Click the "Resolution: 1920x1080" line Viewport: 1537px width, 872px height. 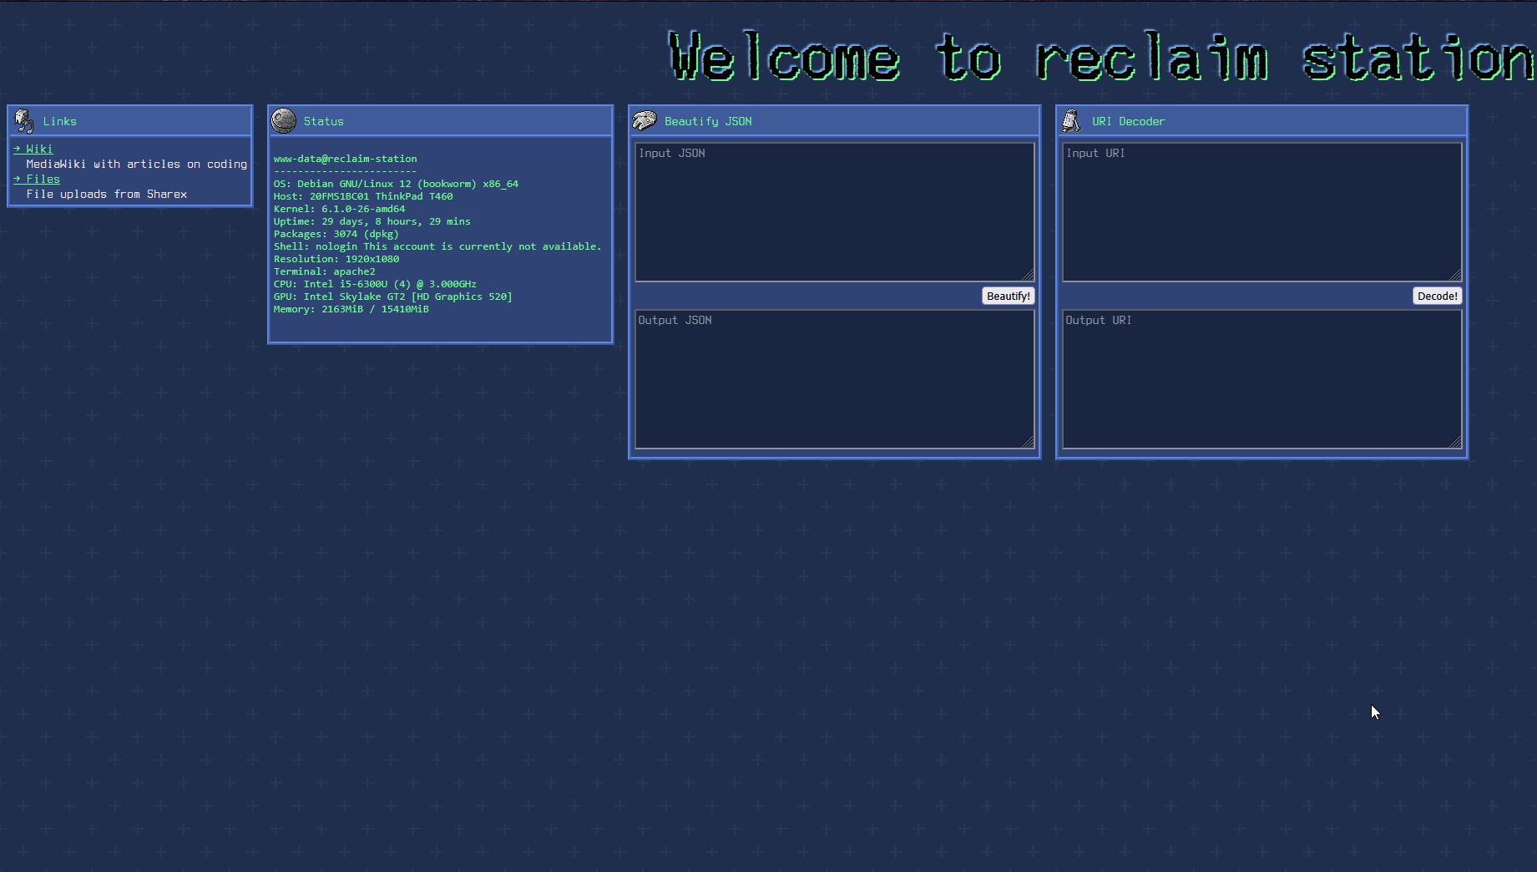[336, 259]
